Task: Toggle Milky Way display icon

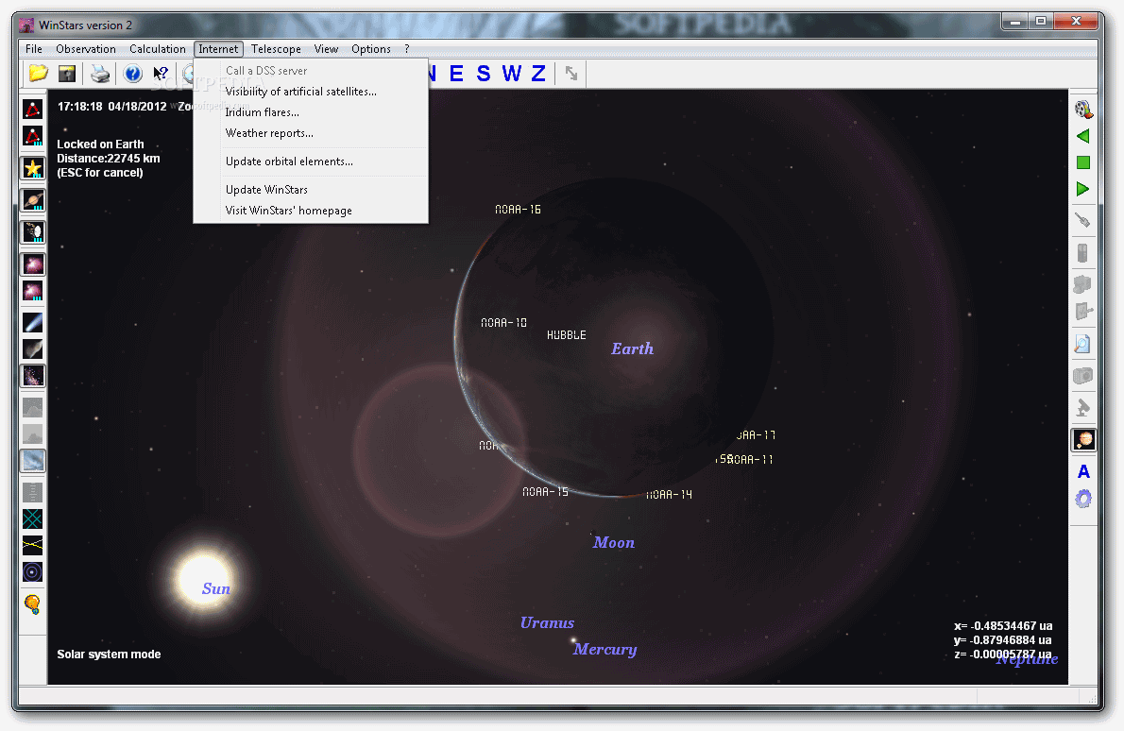Action: click(x=32, y=376)
